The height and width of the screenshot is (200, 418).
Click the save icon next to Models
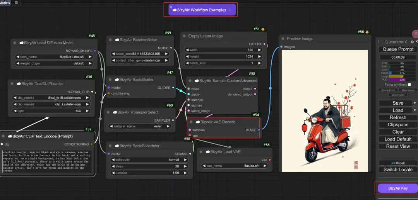(16, 3)
